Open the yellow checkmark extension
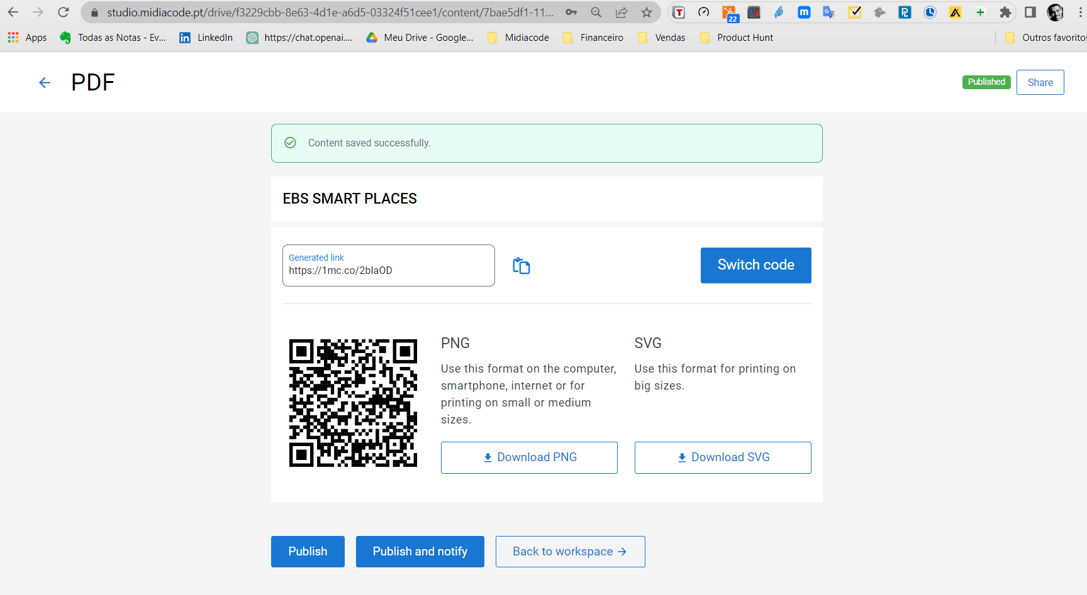Image resolution: width=1087 pixels, height=595 pixels. point(854,12)
